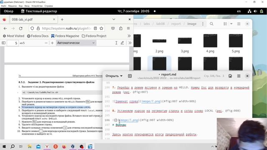Click the site lock icon

[x=38, y=28]
